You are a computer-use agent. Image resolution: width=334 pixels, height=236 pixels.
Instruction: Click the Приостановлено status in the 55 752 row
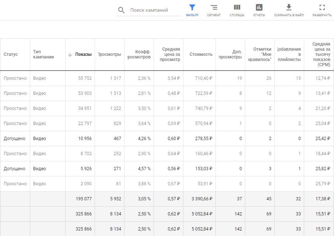point(15,78)
